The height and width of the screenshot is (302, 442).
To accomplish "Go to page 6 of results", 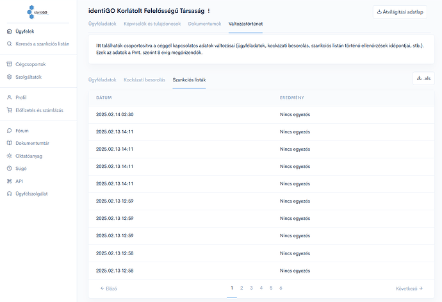I will (281, 288).
